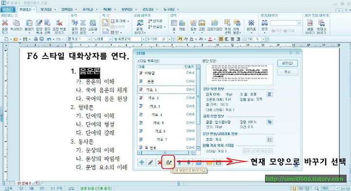351x191 pixels.
Task: Select the Copy Format (모양 복사) icon
Action: [39, 23]
